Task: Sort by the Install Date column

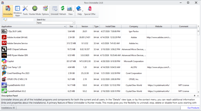Action: point(110,27)
